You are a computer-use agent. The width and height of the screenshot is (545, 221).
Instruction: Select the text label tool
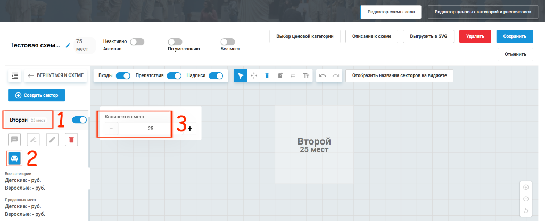click(x=306, y=75)
